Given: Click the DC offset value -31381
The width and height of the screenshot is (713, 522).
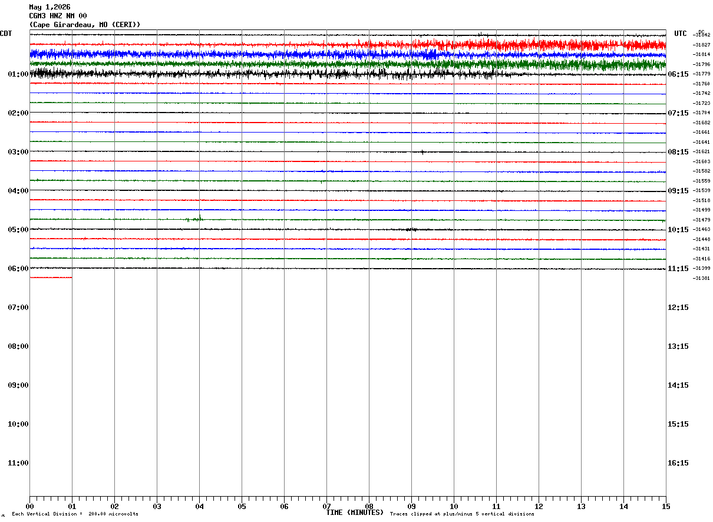Looking at the screenshot, I should click(701, 278).
